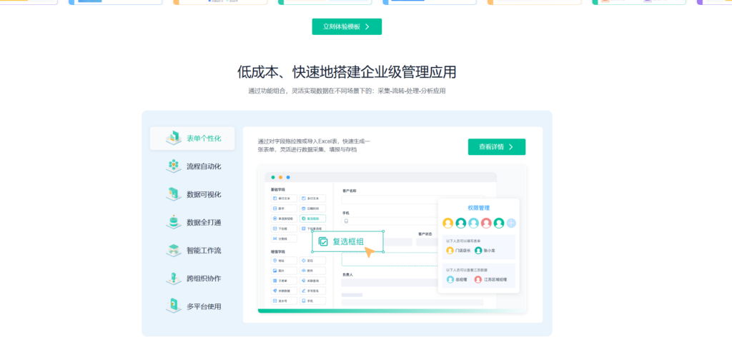Click the 单选按钮组 field in 基础字段 list

coord(284,218)
